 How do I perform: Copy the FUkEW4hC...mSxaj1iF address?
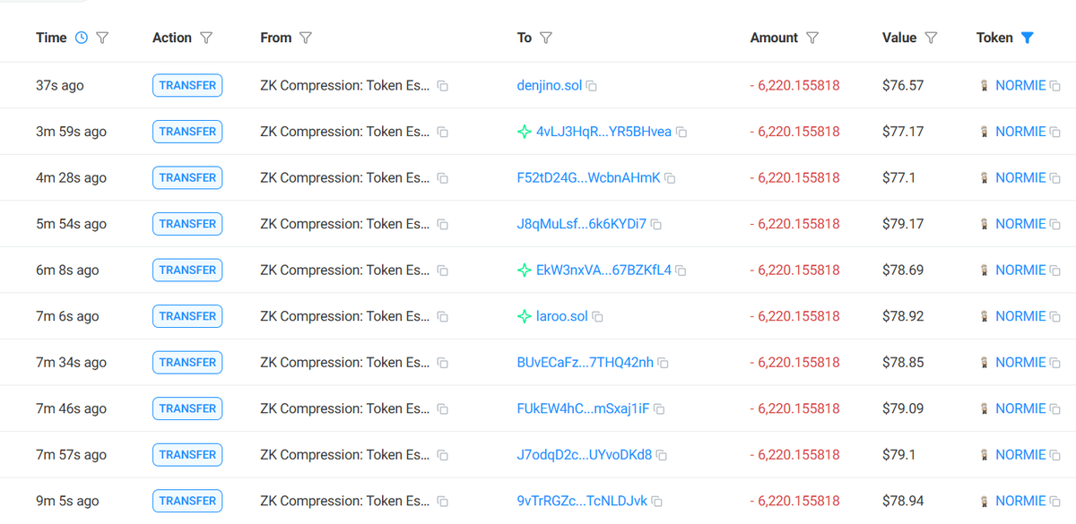pyautogui.click(x=659, y=409)
